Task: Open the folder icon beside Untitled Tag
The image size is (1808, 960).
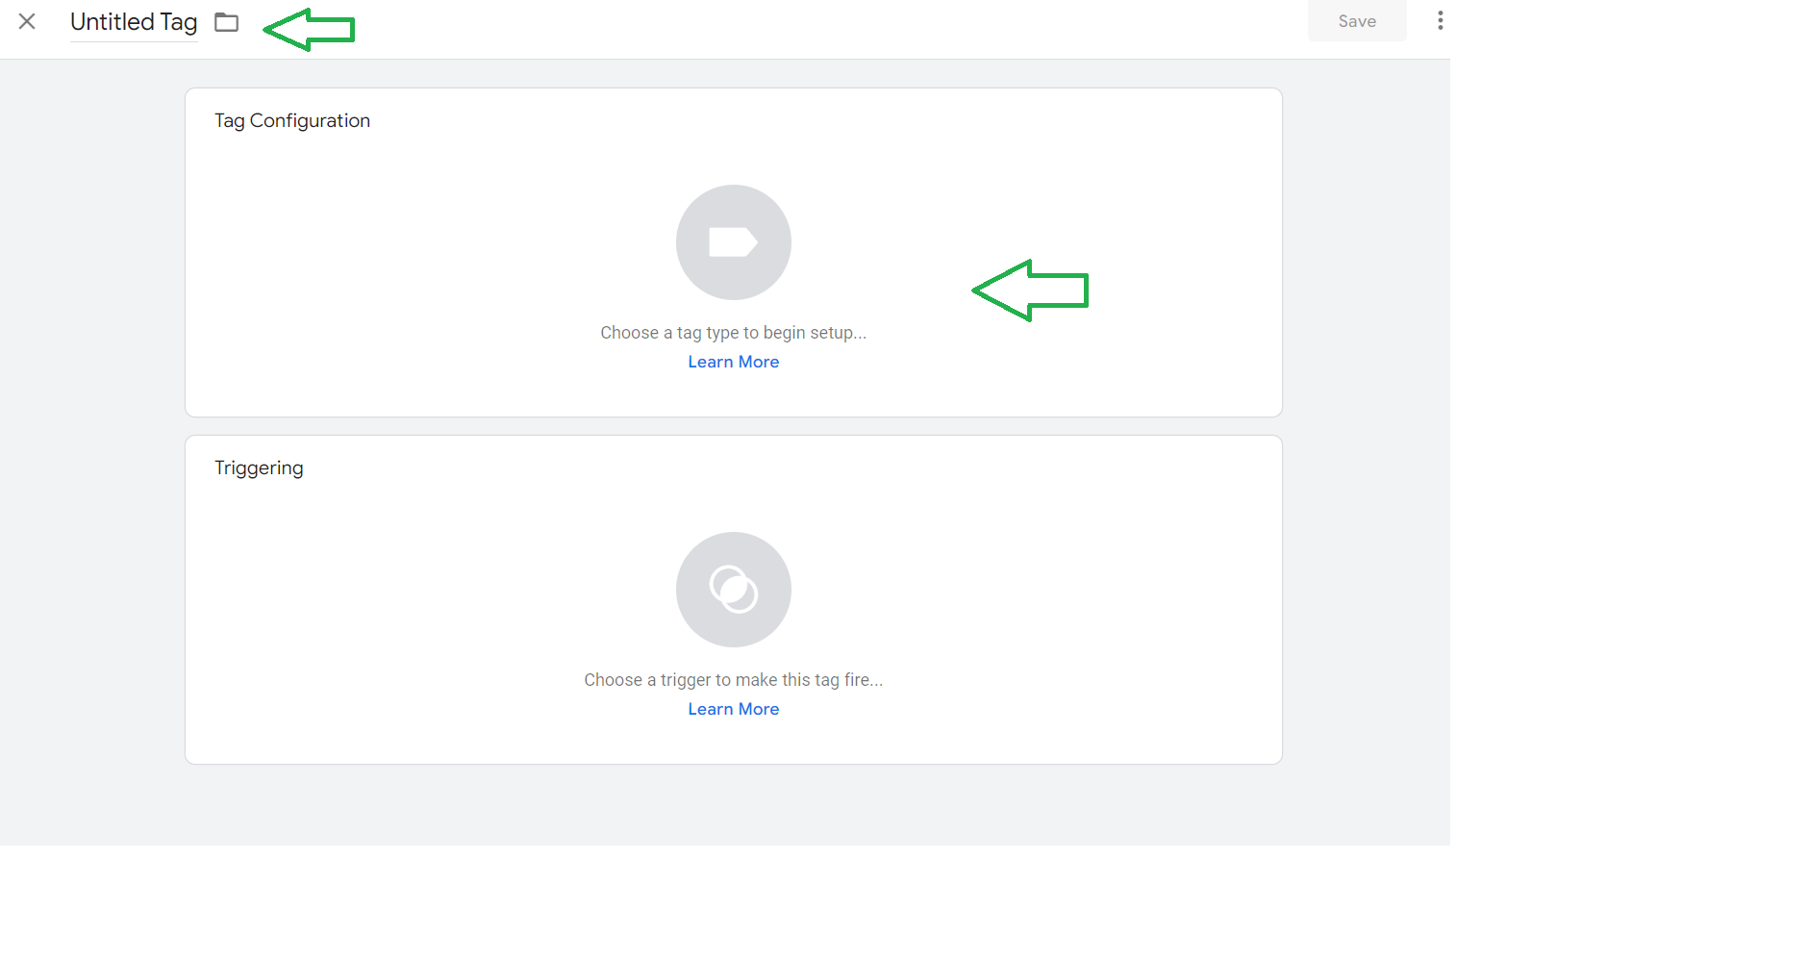Action: (x=227, y=22)
